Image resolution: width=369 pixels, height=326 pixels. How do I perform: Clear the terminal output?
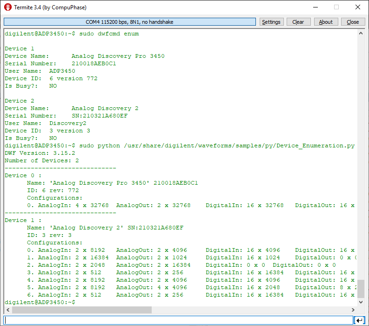click(x=298, y=22)
